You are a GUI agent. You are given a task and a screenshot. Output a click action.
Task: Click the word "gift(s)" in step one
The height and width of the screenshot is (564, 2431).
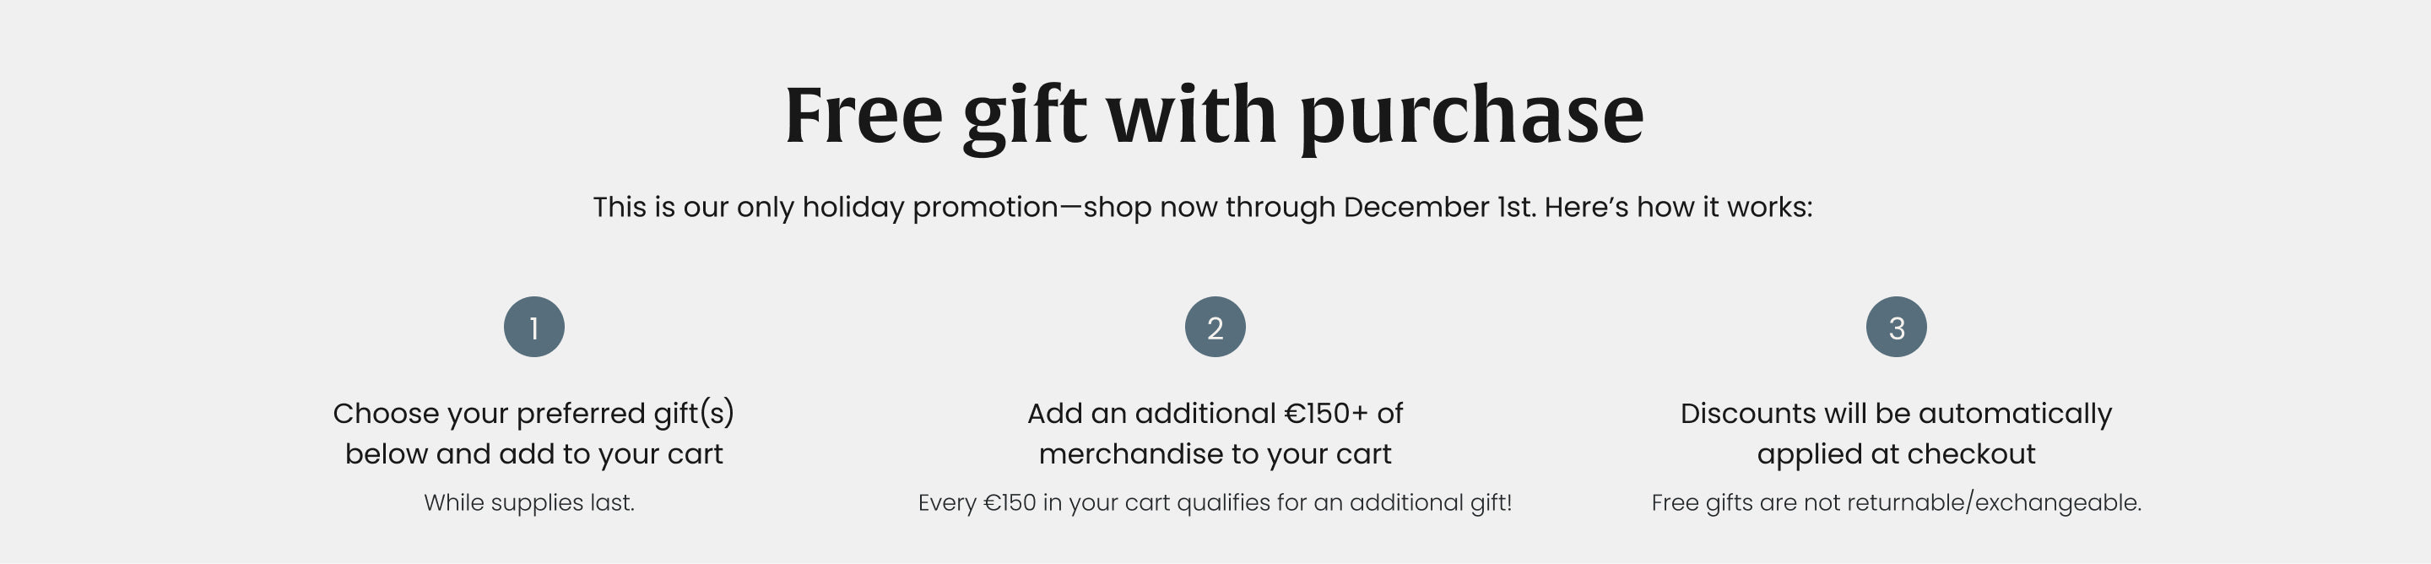(x=694, y=414)
